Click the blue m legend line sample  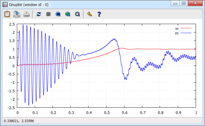(186, 33)
